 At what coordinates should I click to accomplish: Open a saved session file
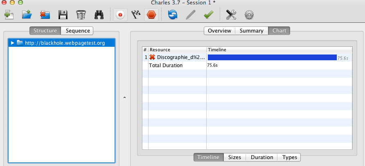click(27, 15)
